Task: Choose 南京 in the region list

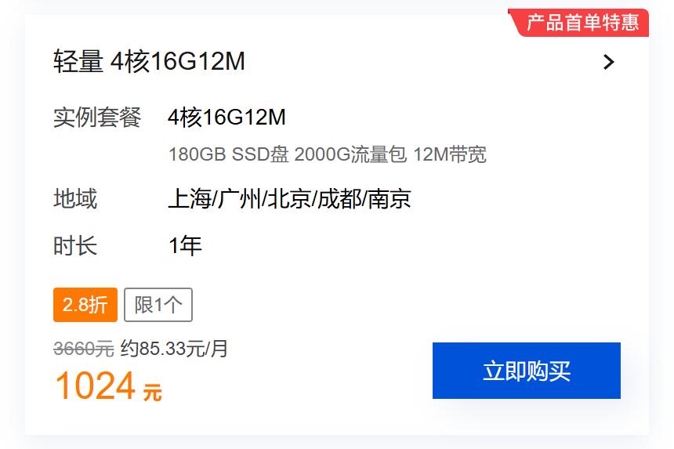Action: coord(390,198)
